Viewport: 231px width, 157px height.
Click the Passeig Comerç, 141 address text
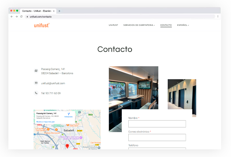53,69
